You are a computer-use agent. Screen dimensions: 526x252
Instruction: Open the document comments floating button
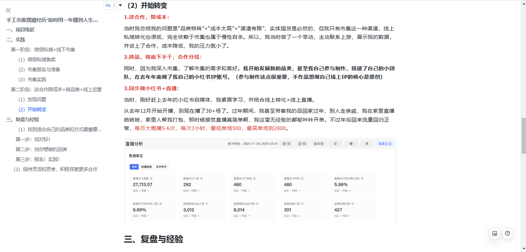click(x=495, y=233)
